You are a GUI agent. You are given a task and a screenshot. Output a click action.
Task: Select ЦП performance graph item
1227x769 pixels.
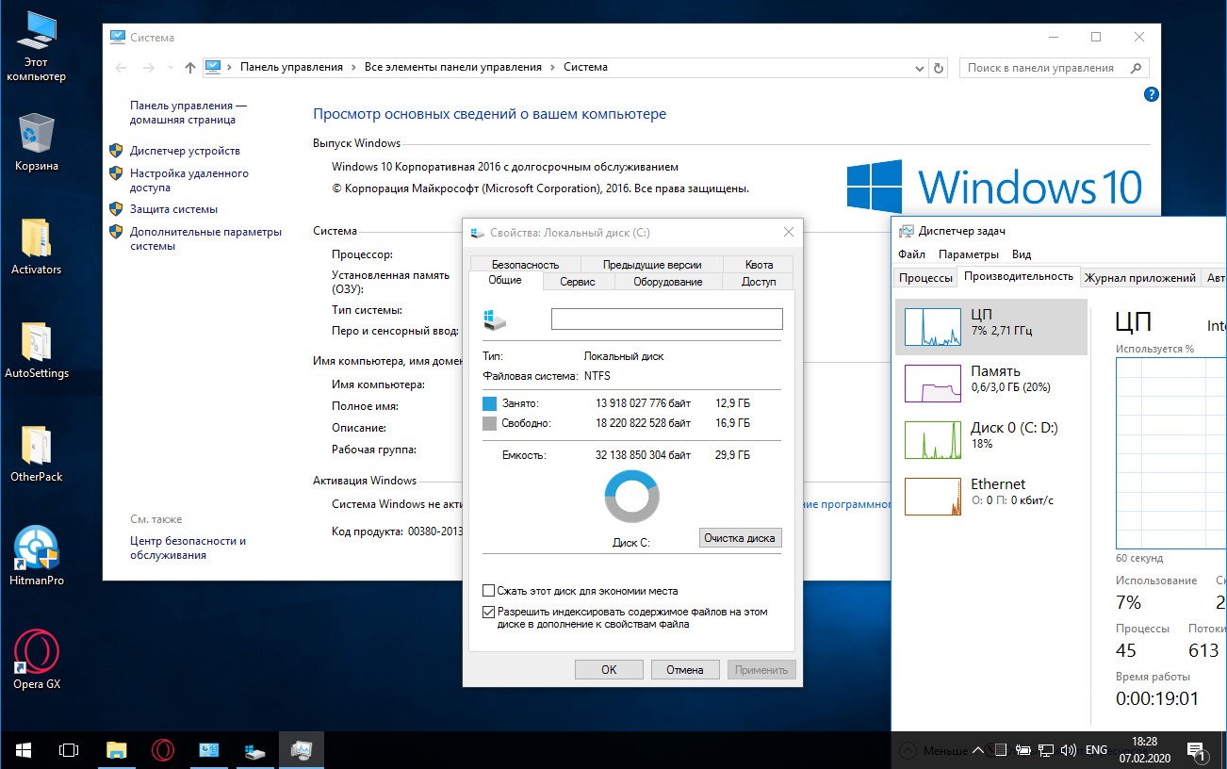tap(991, 326)
